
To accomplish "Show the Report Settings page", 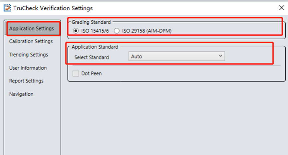I will click(26, 81).
